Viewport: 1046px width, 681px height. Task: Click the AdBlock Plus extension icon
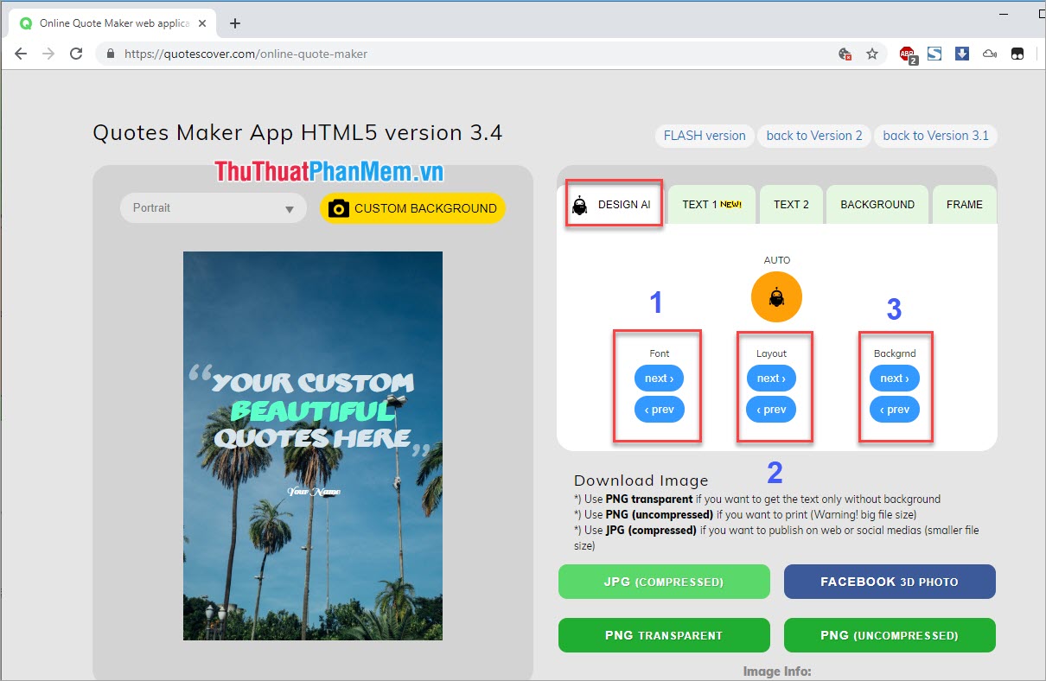point(907,54)
